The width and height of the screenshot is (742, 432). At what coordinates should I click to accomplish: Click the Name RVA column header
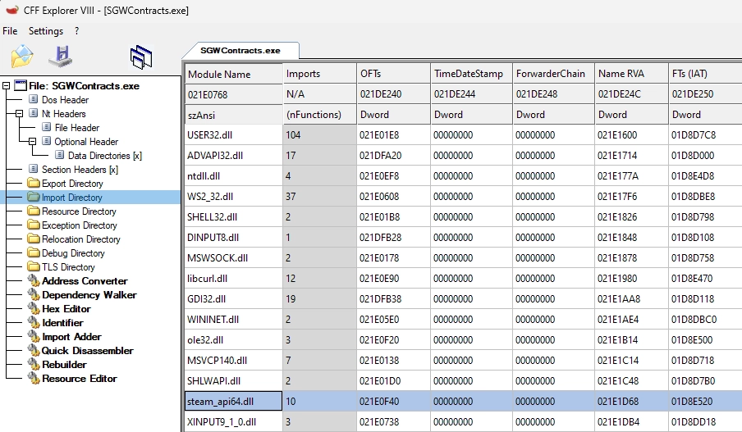632,74
